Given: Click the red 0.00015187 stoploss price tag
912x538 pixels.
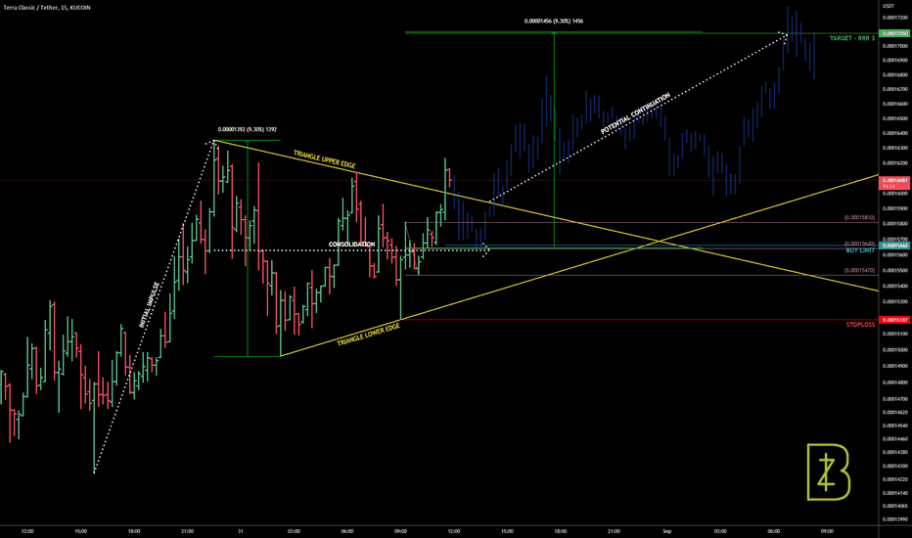Looking at the screenshot, I should [x=895, y=320].
